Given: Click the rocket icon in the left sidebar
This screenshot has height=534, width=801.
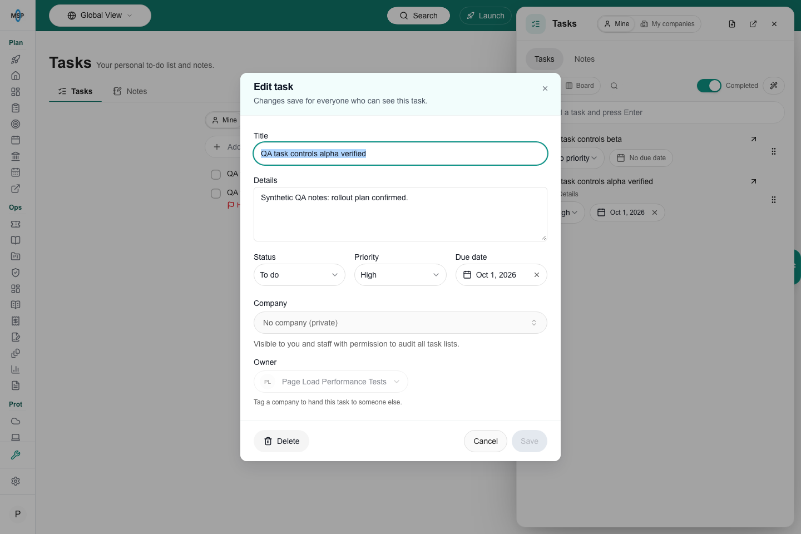Looking at the screenshot, I should tap(16, 60).
